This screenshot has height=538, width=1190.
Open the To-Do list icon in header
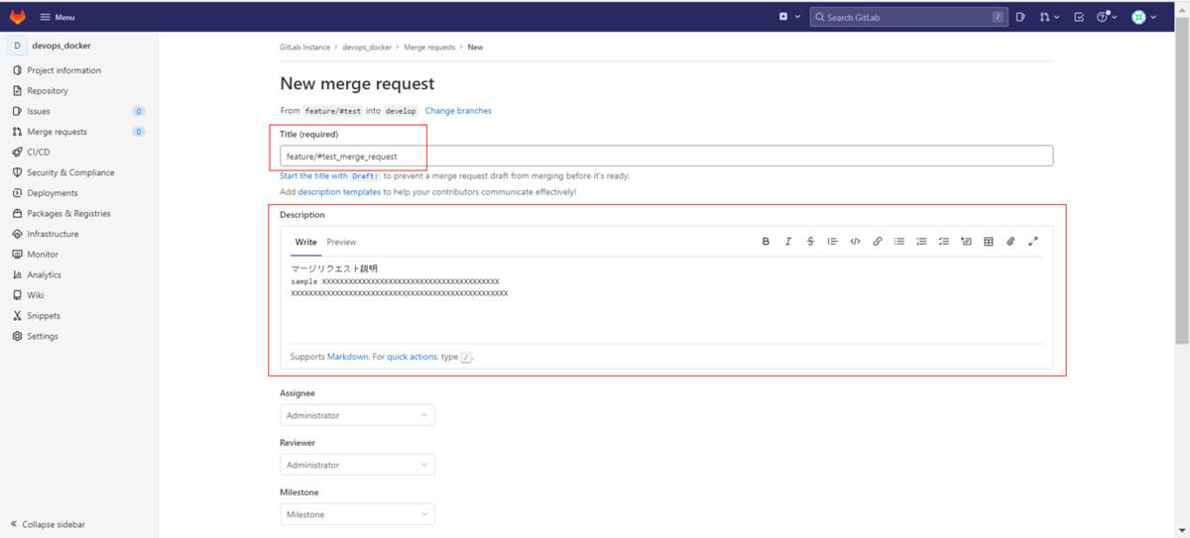tap(1079, 17)
